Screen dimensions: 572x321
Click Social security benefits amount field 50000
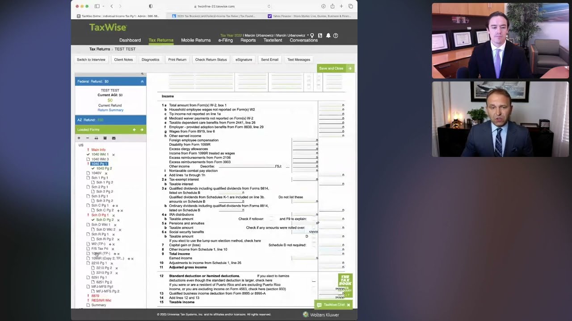305,232
